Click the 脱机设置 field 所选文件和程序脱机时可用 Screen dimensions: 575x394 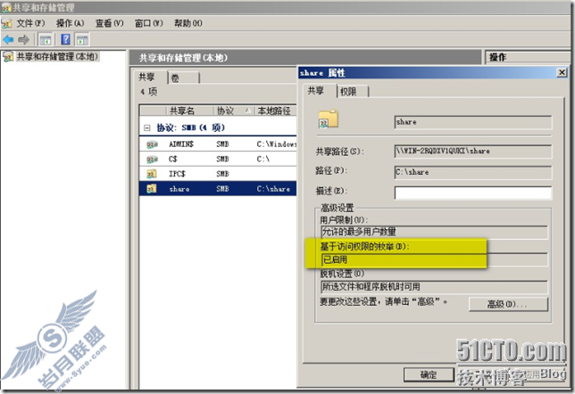(x=434, y=287)
